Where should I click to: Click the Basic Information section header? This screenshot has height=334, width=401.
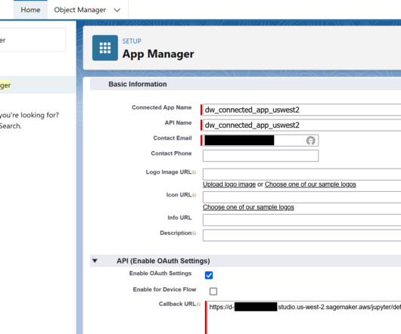pos(245,85)
